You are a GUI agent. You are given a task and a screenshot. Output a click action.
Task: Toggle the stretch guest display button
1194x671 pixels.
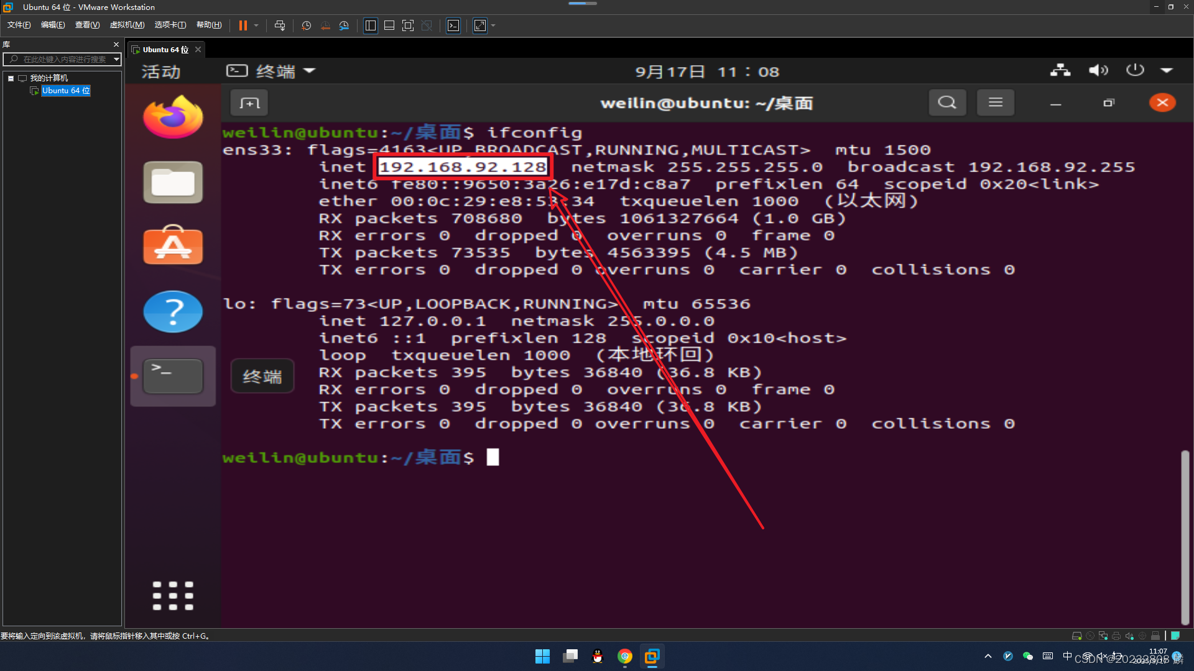point(480,25)
